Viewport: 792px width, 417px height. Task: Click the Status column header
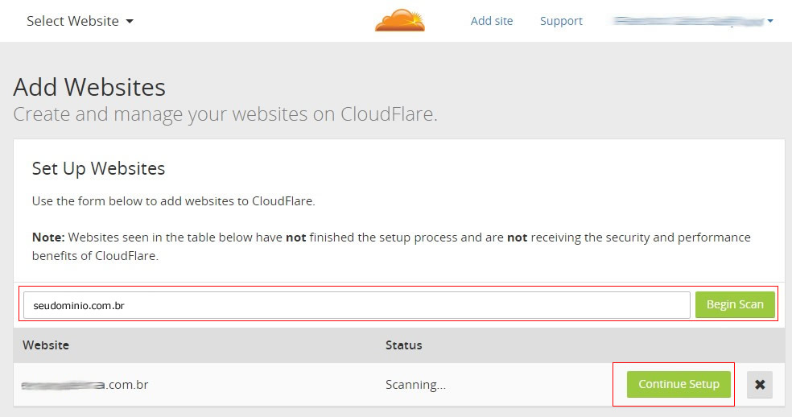[403, 345]
